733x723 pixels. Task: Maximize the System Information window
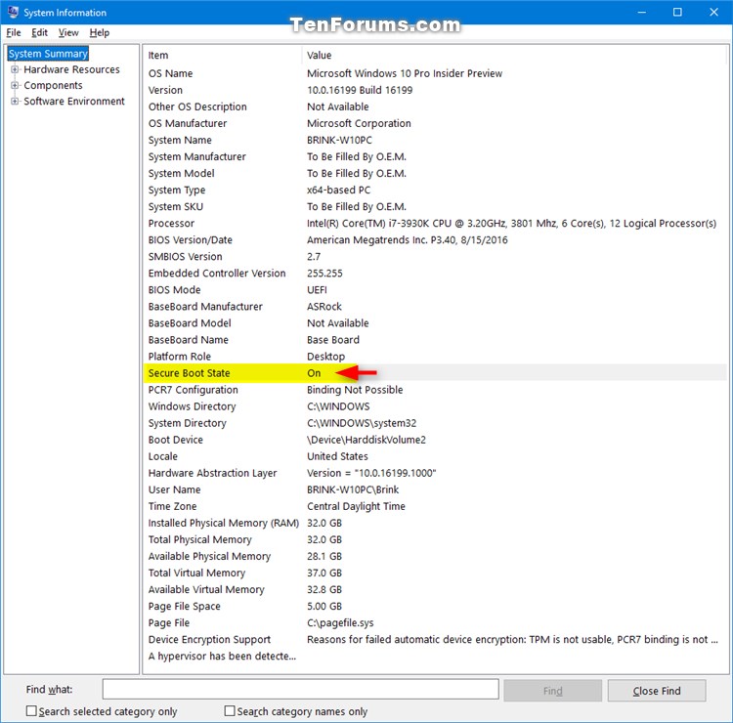(x=677, y=12)
